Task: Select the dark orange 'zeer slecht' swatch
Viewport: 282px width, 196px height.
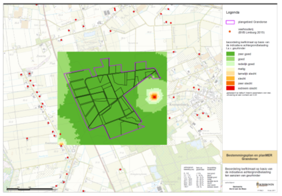Action: [230, 83]
